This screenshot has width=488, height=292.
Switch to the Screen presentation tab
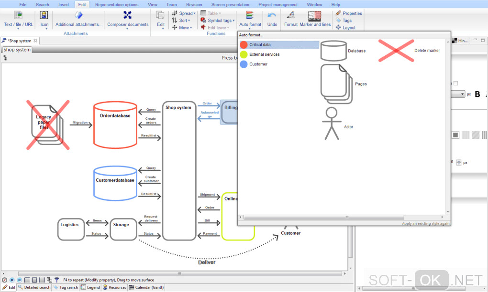[x=230, y=5]
